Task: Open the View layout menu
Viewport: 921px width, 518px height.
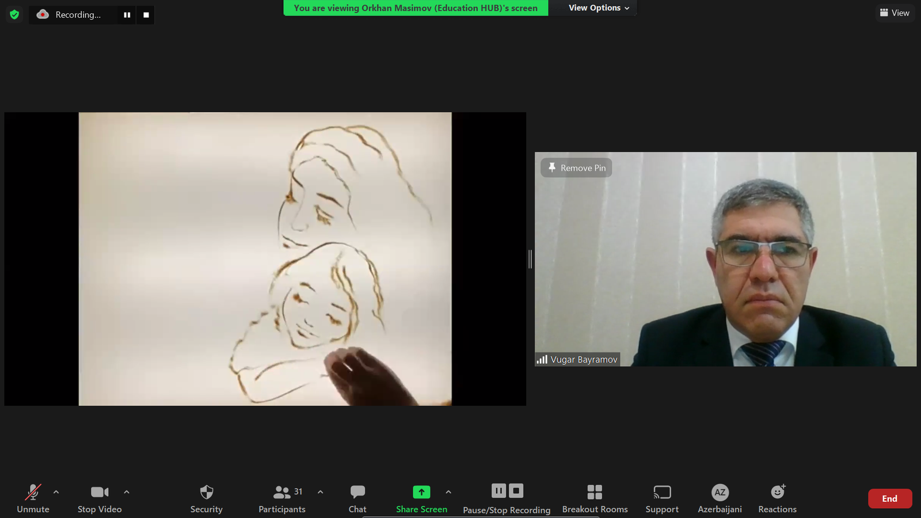Action: point(895,13)
